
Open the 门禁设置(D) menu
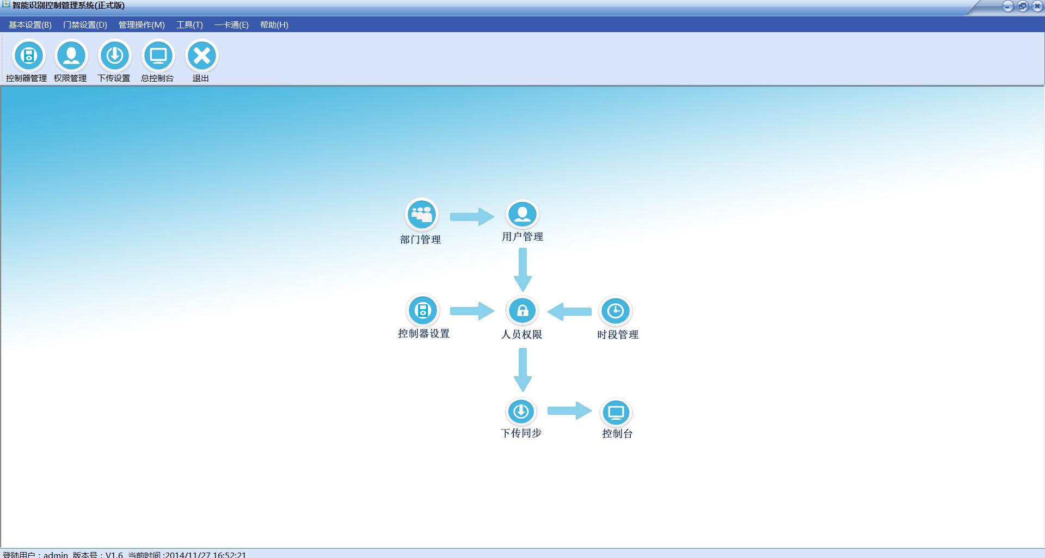[x=85, y=25]
